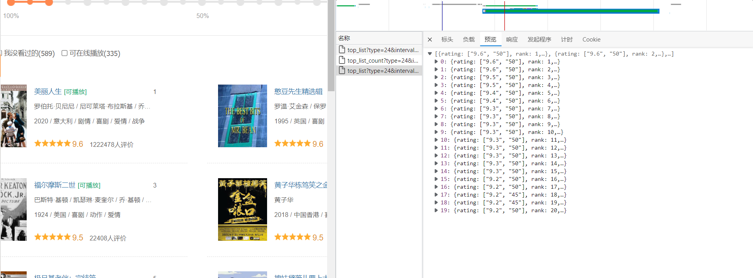
Task: Expand JSON item 18 with rank 19
Action: 436,202
